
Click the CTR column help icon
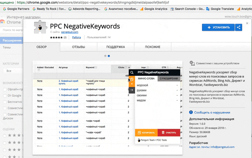[168, 68]
